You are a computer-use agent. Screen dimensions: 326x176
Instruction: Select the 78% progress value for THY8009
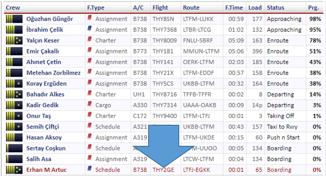coord(315,41)
